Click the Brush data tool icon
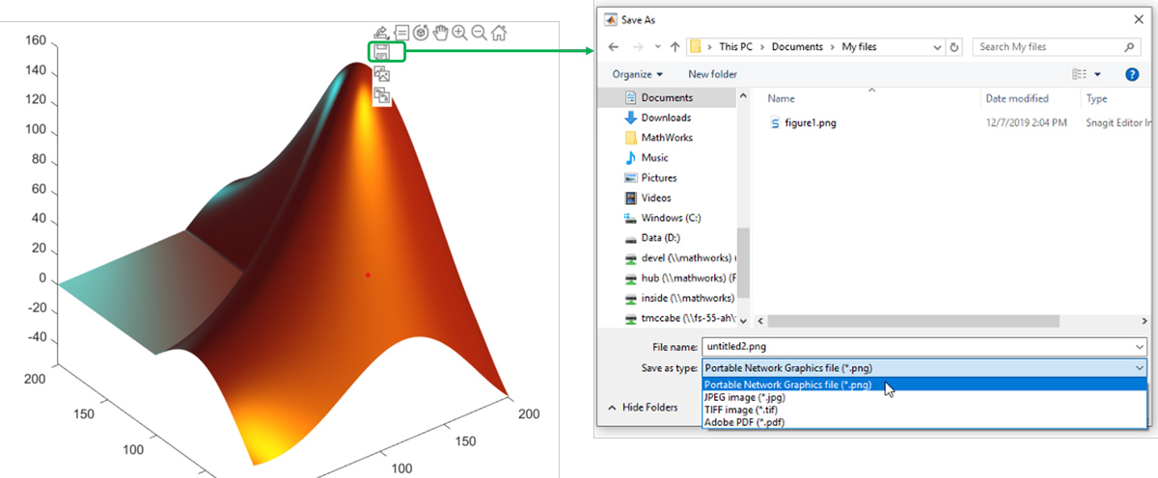Screen dimensions: 1158x478 point(382,33)
